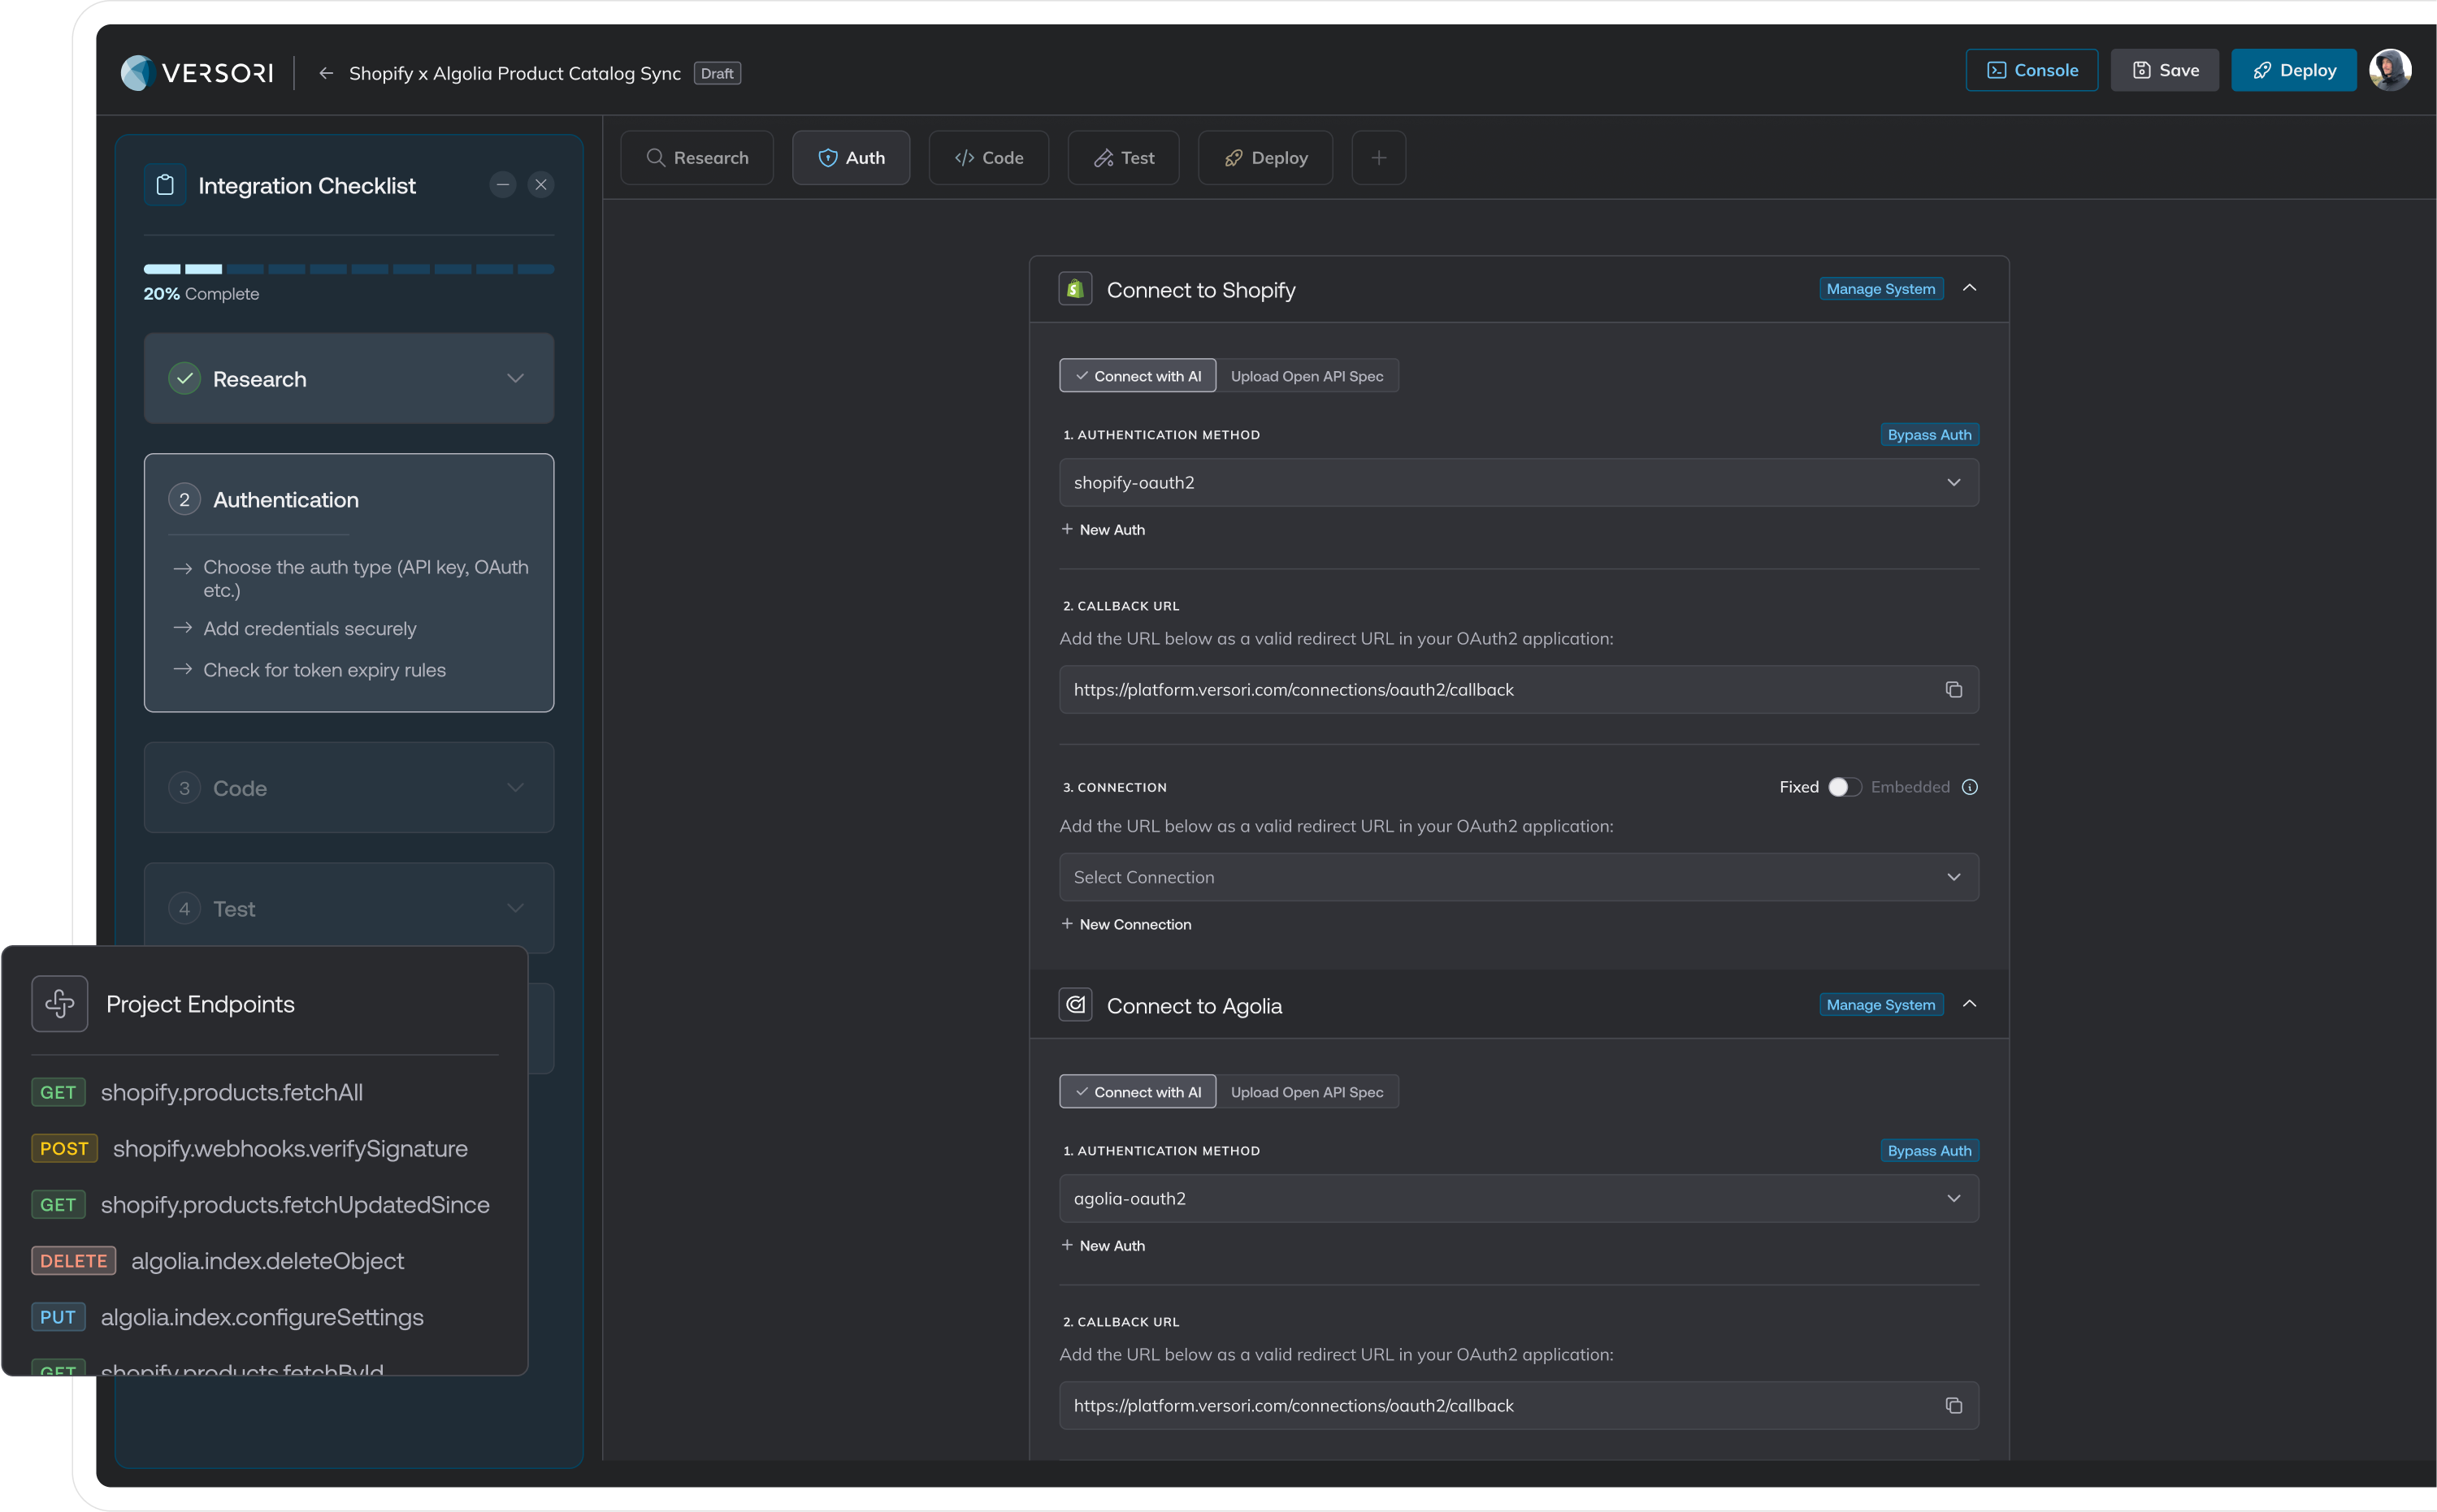Click the GET badge for fetchUpdatedSince
The image size is (2437, 1512).
point(58,1204)
